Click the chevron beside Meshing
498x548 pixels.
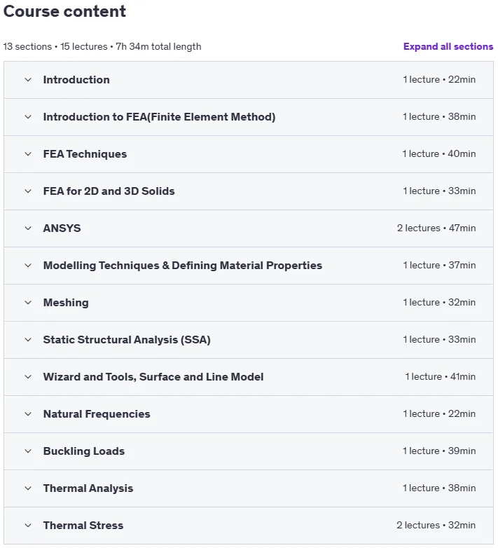(28, 303)
